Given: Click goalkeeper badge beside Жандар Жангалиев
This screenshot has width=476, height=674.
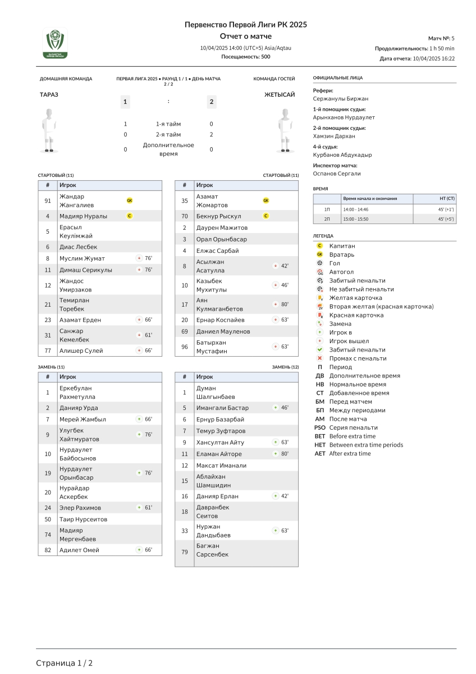Looking at the screenshot, I should point(130,201).
